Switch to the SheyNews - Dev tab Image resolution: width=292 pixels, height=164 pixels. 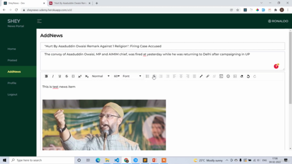(24, 3)
